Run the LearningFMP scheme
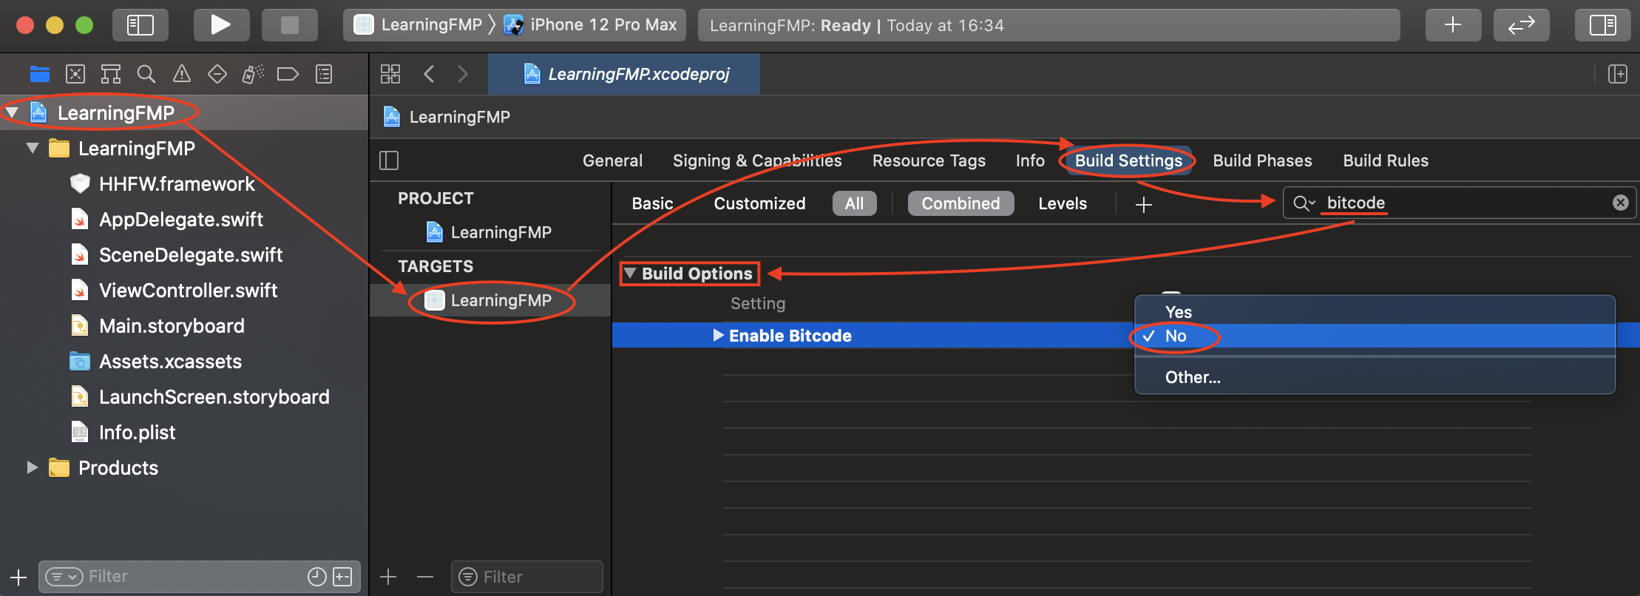Viewport: 1640px width, 596px height. click(x=220, y=25)
